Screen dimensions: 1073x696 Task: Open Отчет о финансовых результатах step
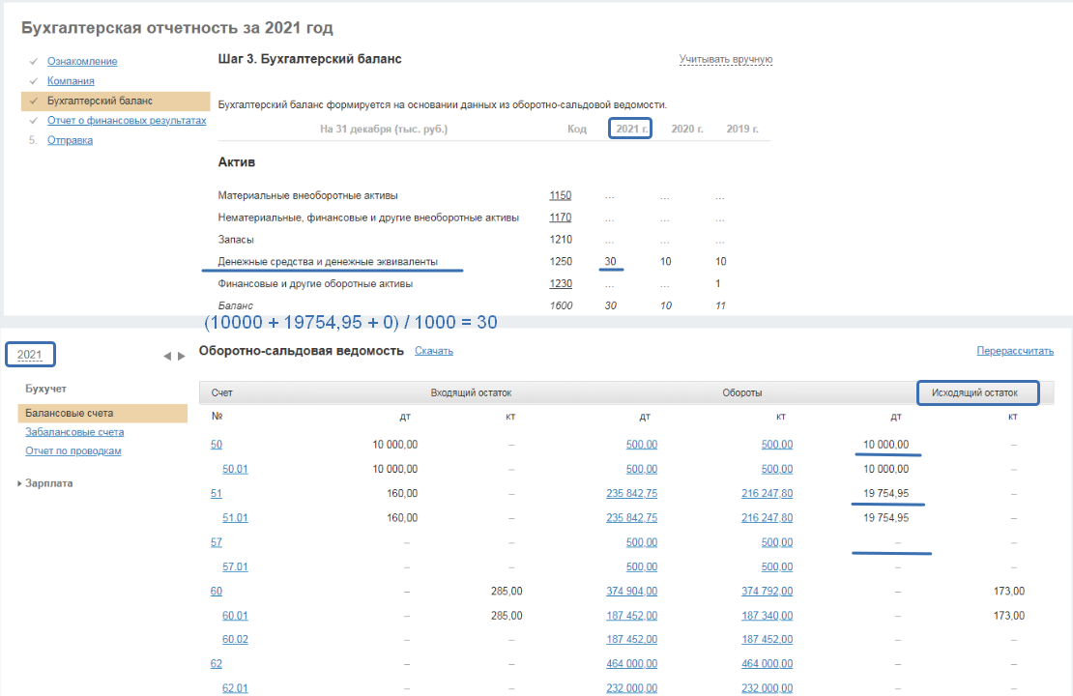127,121
